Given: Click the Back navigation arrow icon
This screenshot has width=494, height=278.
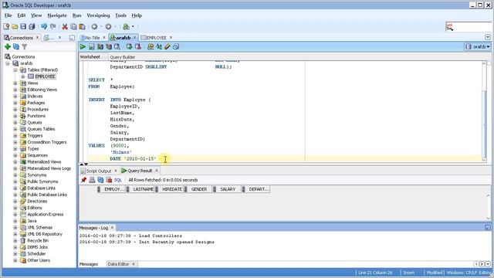Looking at the screenshot, I should 94,27.
